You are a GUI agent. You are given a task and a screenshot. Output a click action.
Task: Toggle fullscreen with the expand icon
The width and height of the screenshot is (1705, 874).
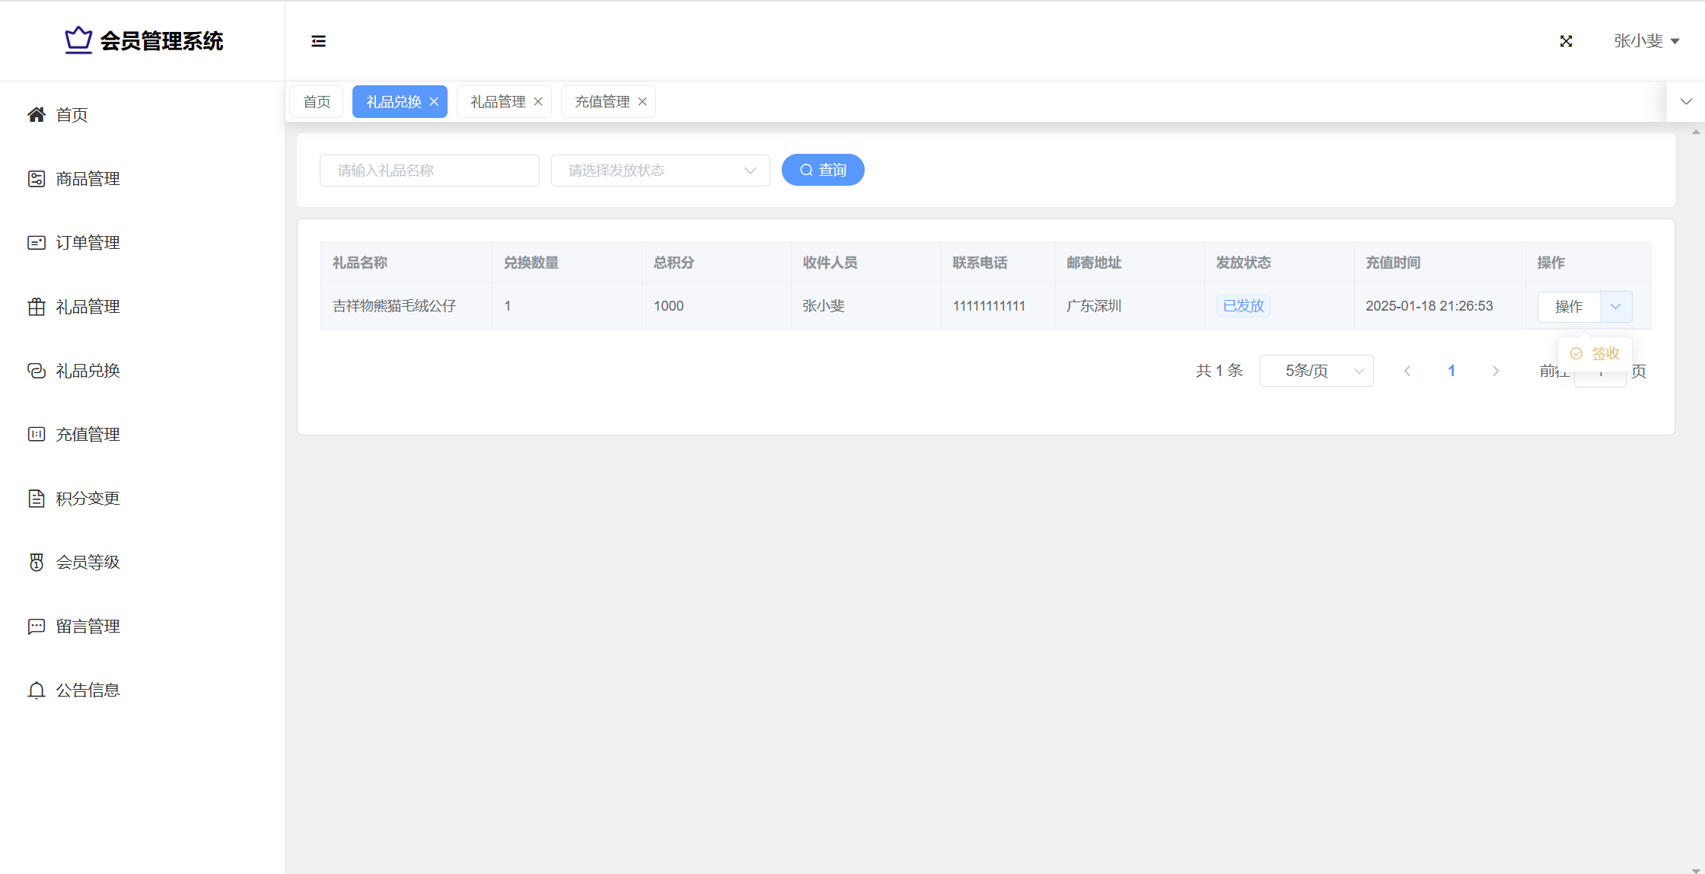1566,41
